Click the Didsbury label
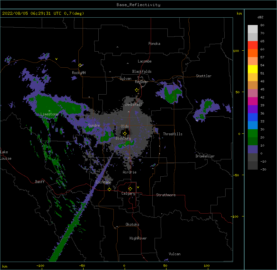 tap(123, 138)
